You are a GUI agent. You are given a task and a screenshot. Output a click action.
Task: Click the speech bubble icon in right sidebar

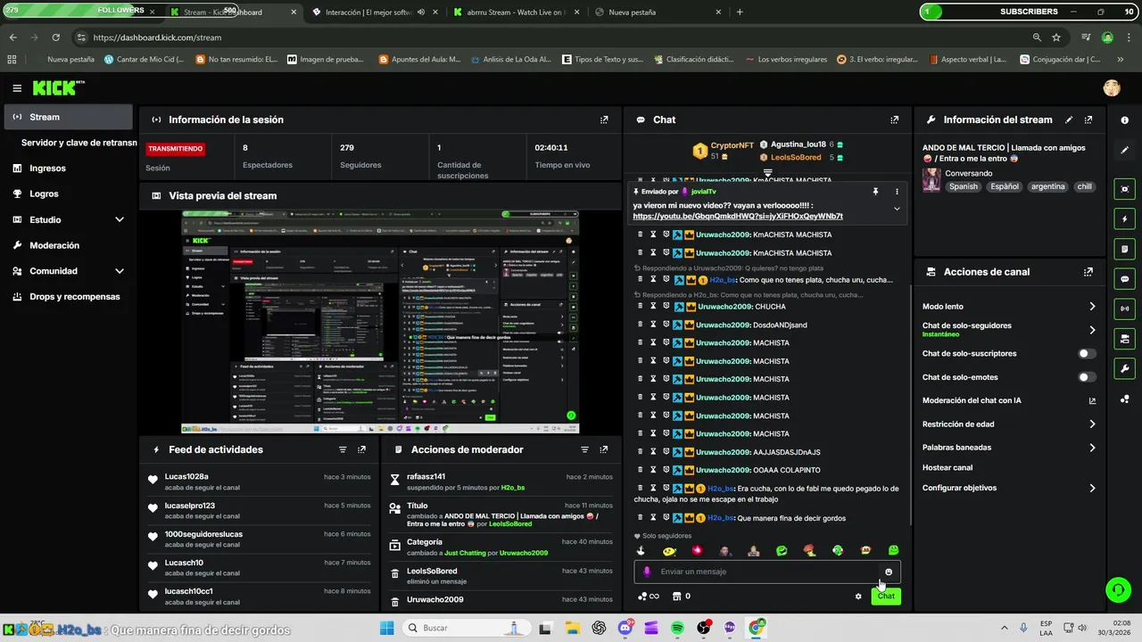1124,279
